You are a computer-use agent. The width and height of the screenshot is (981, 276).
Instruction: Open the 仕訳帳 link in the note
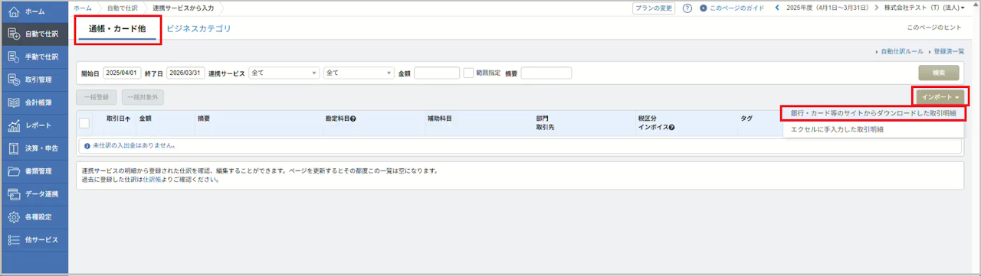pos(151,180)
